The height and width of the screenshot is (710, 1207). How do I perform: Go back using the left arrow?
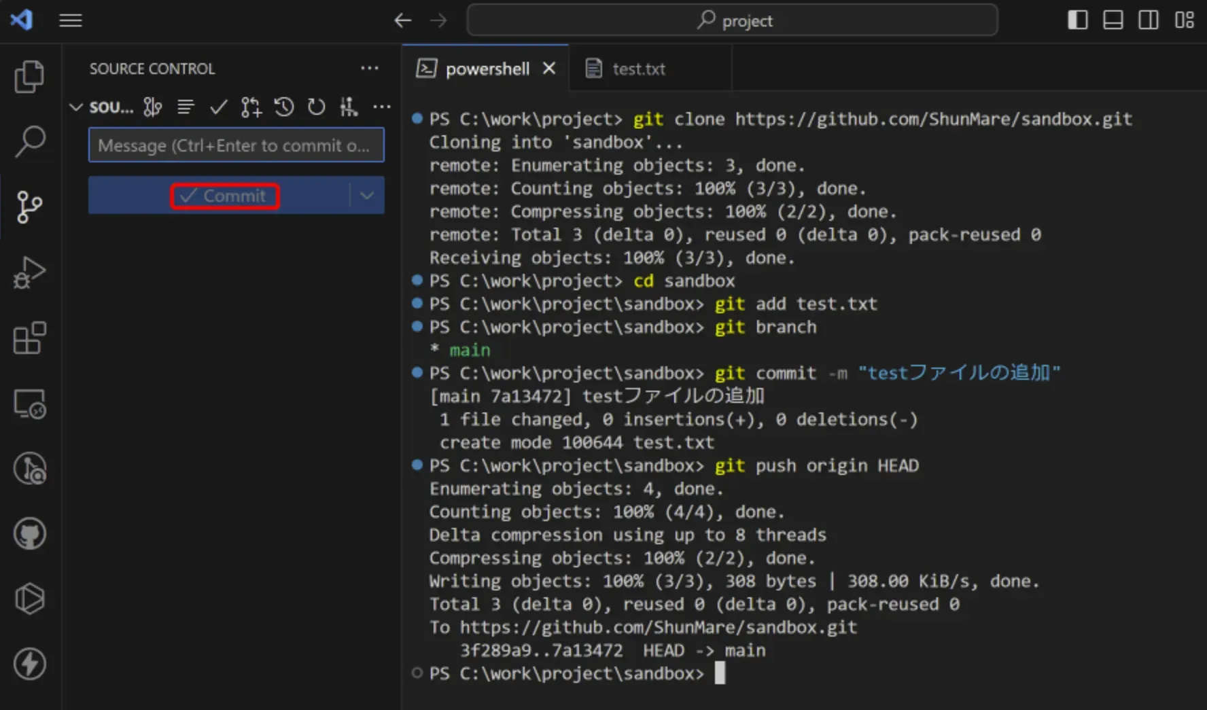(x=402, y=20)
